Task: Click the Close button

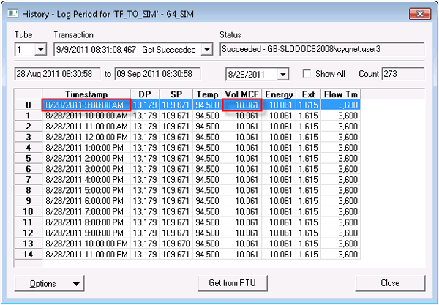Action: (x=390, y=283)
